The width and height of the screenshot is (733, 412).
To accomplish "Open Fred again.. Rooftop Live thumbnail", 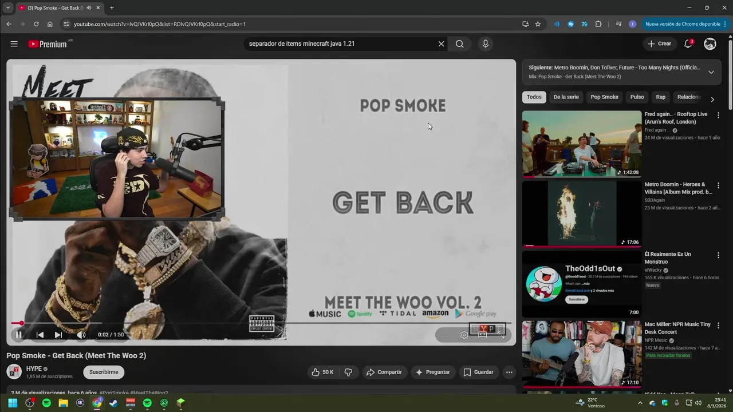I will tap(582, 144).
